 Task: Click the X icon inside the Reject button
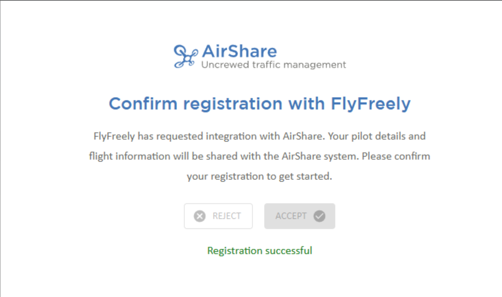click(200, 216)
